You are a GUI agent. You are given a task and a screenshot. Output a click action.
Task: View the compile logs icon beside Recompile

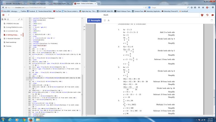(x=105, y=21)
